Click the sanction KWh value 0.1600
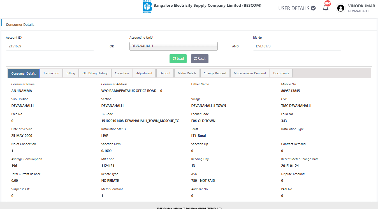Image resolution: width=378 pixels, height=209 pixels. (106, 151)
